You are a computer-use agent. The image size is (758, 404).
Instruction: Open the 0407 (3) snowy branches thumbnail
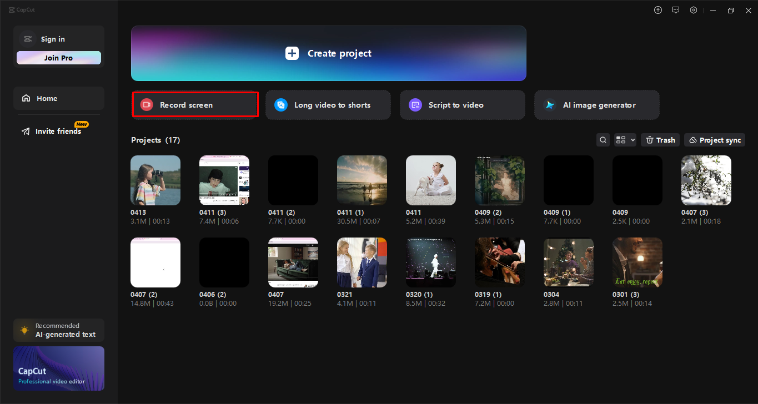point(706,180)
